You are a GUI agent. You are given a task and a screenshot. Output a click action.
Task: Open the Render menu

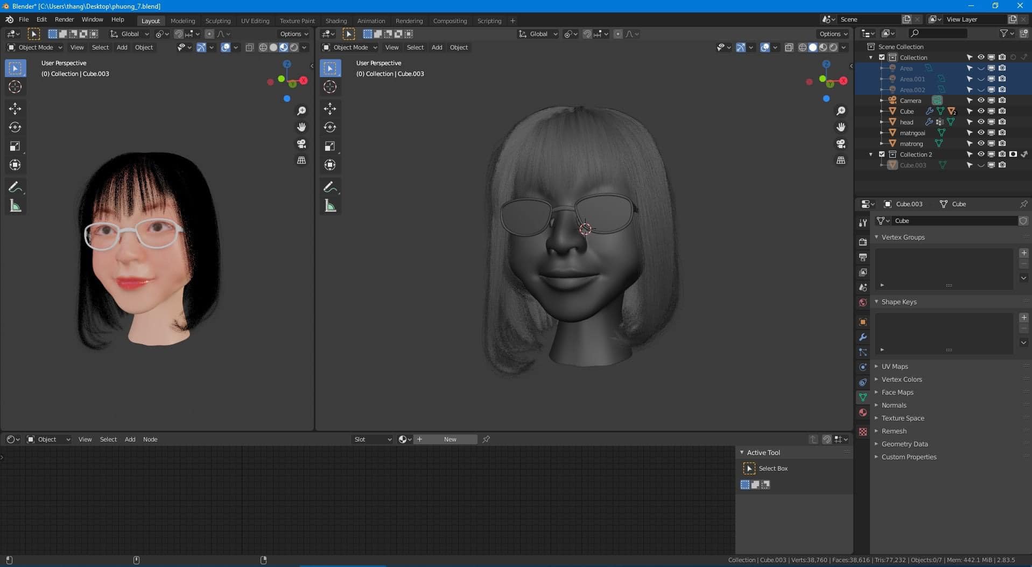tap(64, 19)
